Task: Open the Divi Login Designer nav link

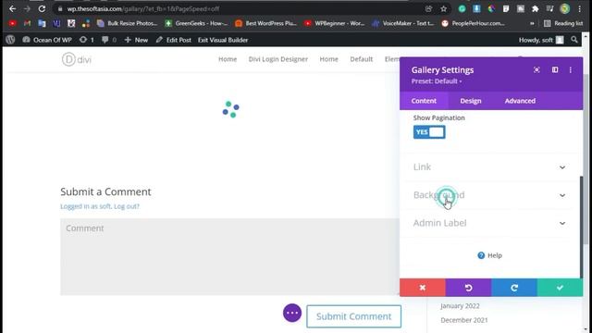Action: pos(277,59)
